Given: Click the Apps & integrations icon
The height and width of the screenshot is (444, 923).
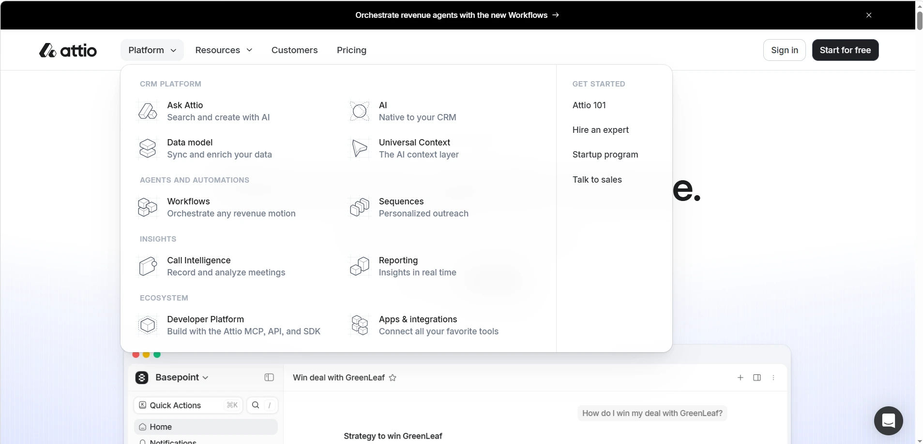Looking at the screenshot, I should coord(360,325).
